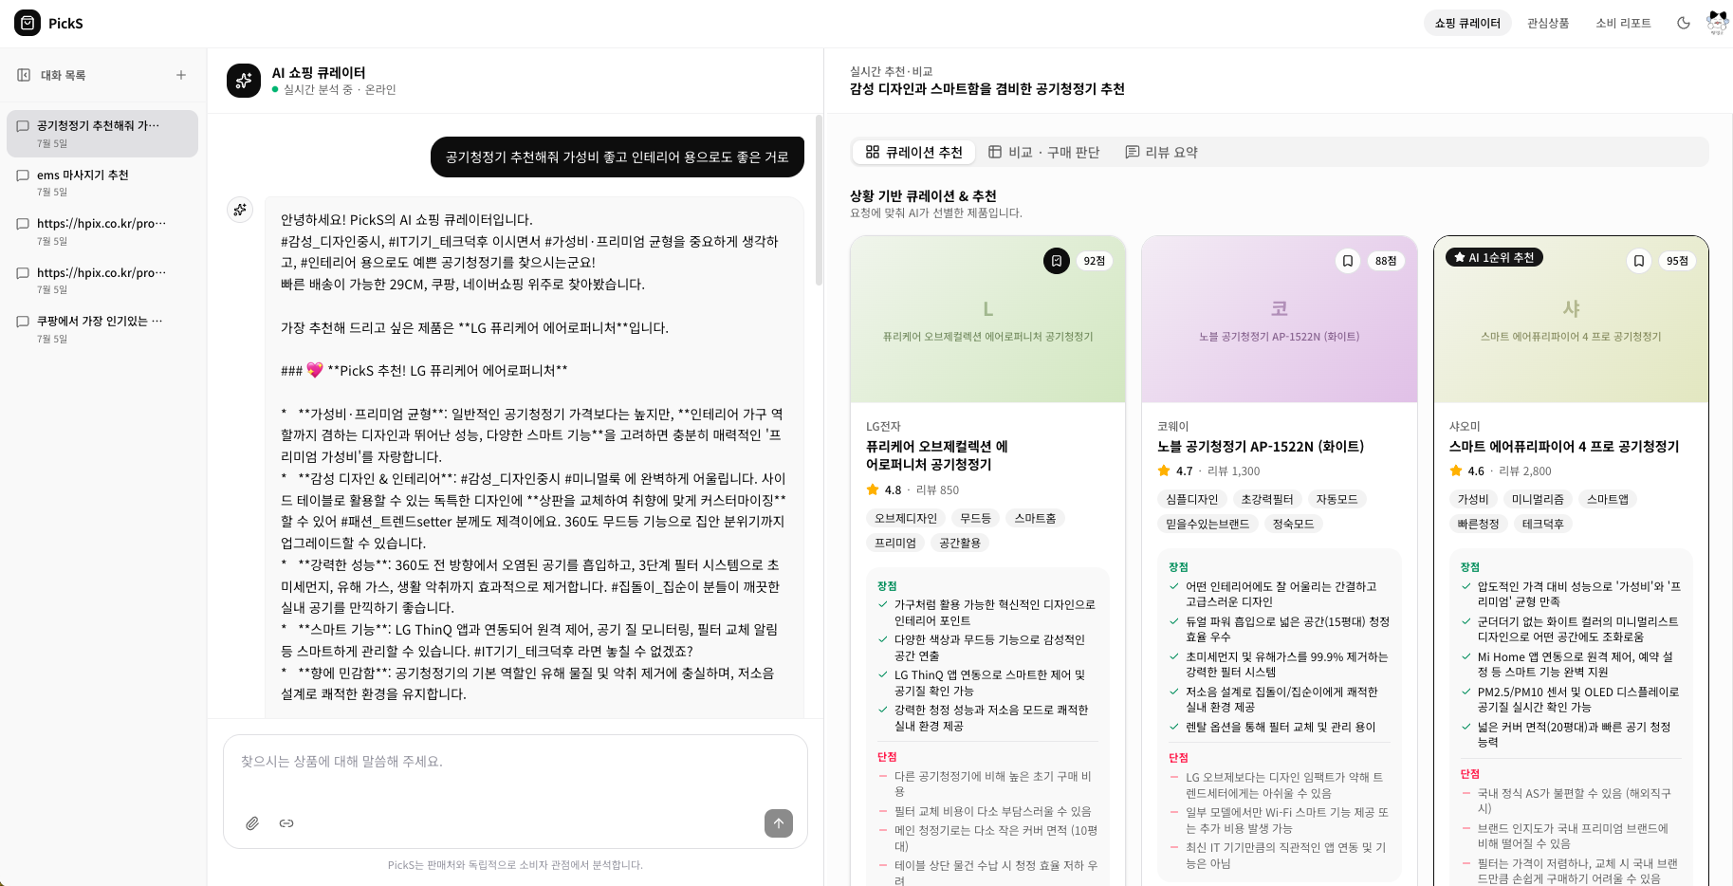1733x886 pixels.
Task: Open the user profile avatar
Action: (1717, 23)
